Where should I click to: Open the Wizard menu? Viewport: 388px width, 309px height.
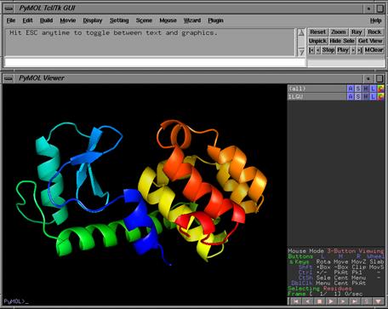pyautogui.click(x=192, y=20)
